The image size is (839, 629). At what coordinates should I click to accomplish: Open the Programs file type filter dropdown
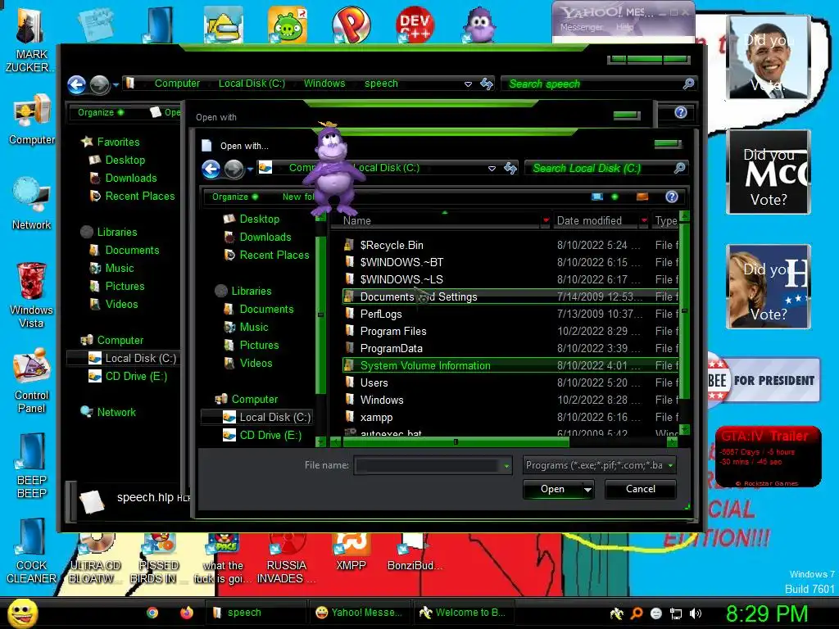coord(670,465)
